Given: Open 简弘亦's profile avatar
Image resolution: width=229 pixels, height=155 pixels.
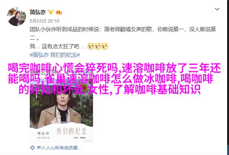Looking at the screenshot, I should point(16,16).
